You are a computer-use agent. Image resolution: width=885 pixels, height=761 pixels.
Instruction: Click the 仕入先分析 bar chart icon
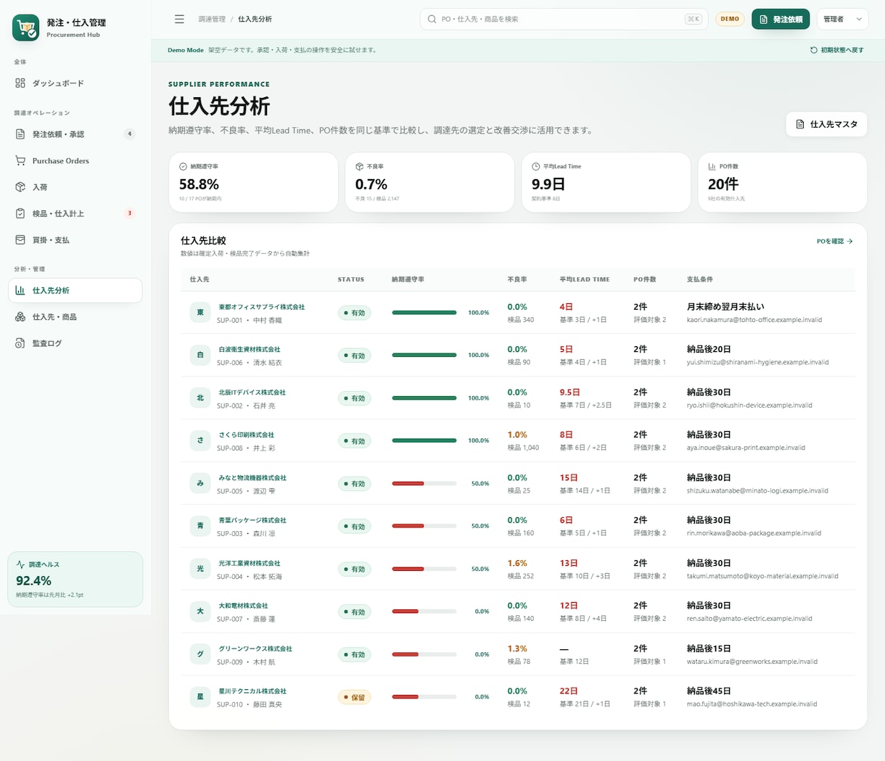tap(20, 290)
